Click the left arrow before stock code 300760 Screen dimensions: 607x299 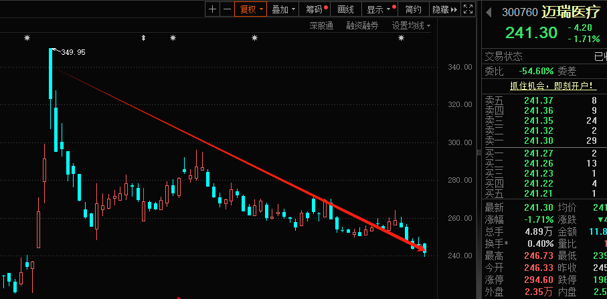pyautogui.click(x=489, y=12)
